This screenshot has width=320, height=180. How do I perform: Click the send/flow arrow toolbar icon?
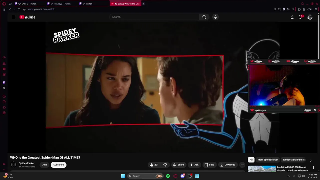288,9
